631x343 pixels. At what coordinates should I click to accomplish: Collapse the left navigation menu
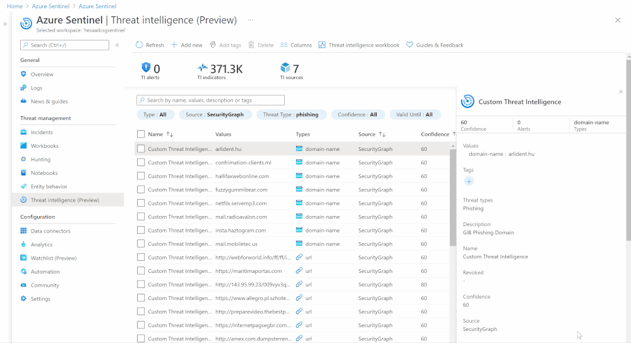click(117, 45)
